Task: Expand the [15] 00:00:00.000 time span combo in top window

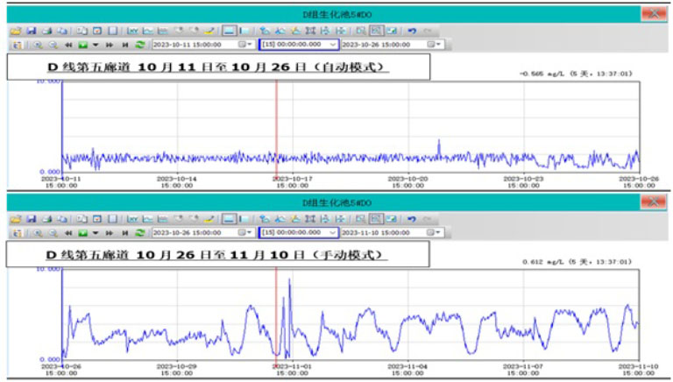Action: pyautogui.click(x=333, y=44)
